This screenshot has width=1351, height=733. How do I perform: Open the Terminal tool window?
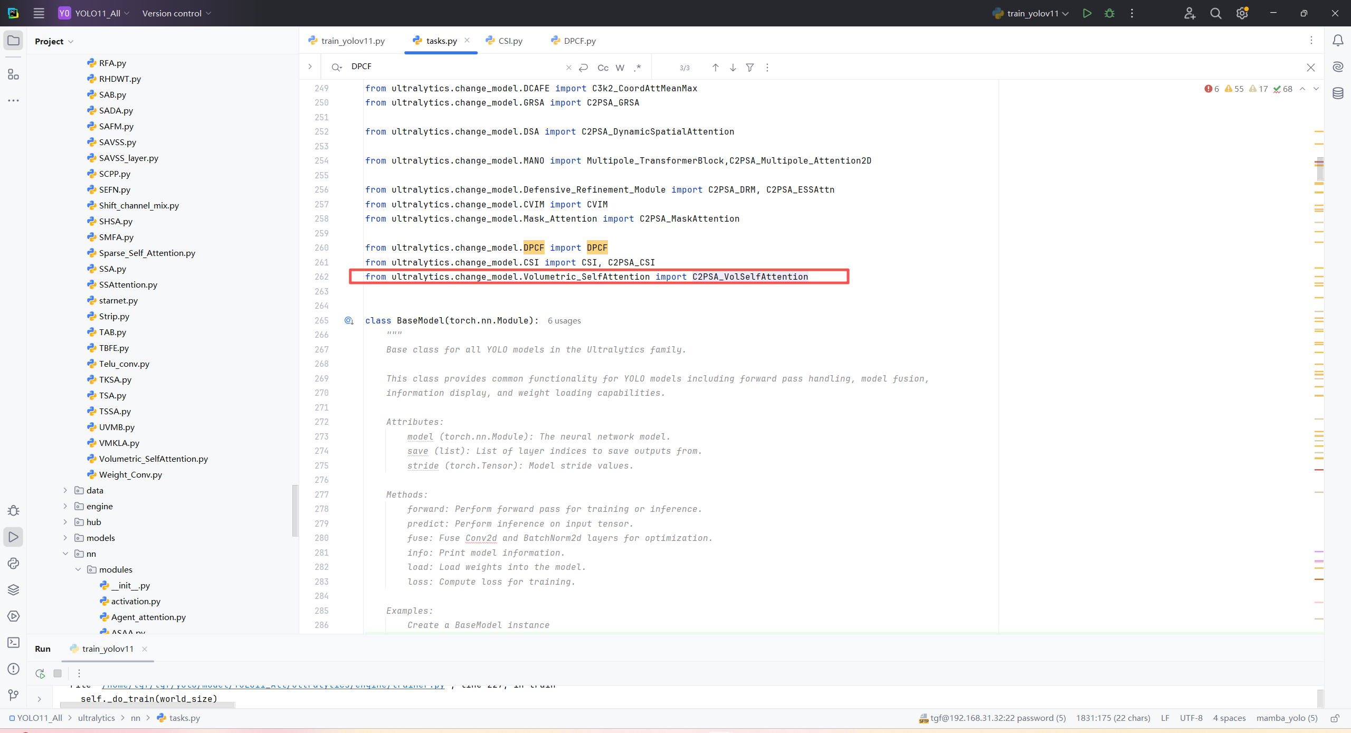[x=14, y=642]
